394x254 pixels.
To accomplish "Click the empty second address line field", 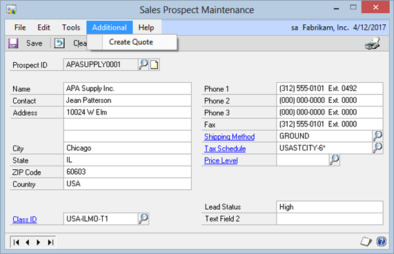I will [x=128, y=124].
